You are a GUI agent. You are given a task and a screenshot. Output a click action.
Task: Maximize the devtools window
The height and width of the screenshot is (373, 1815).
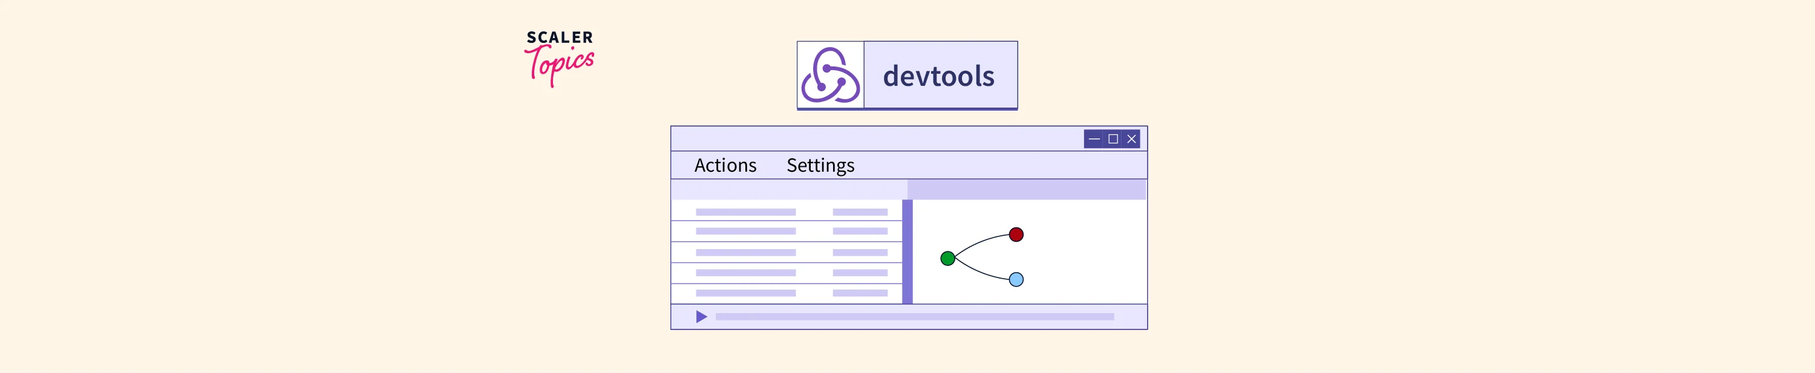click(x=1113, y=138)
